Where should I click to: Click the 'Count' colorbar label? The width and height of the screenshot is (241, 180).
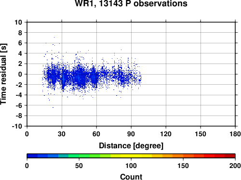131,177
